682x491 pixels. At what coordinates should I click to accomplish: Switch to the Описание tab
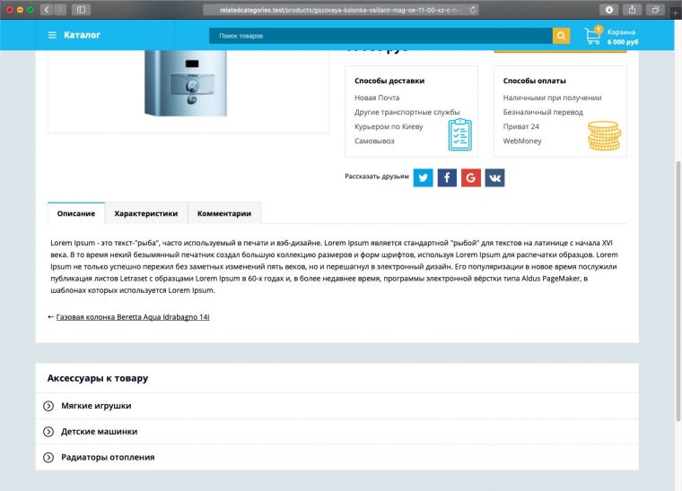click(76, 213)
